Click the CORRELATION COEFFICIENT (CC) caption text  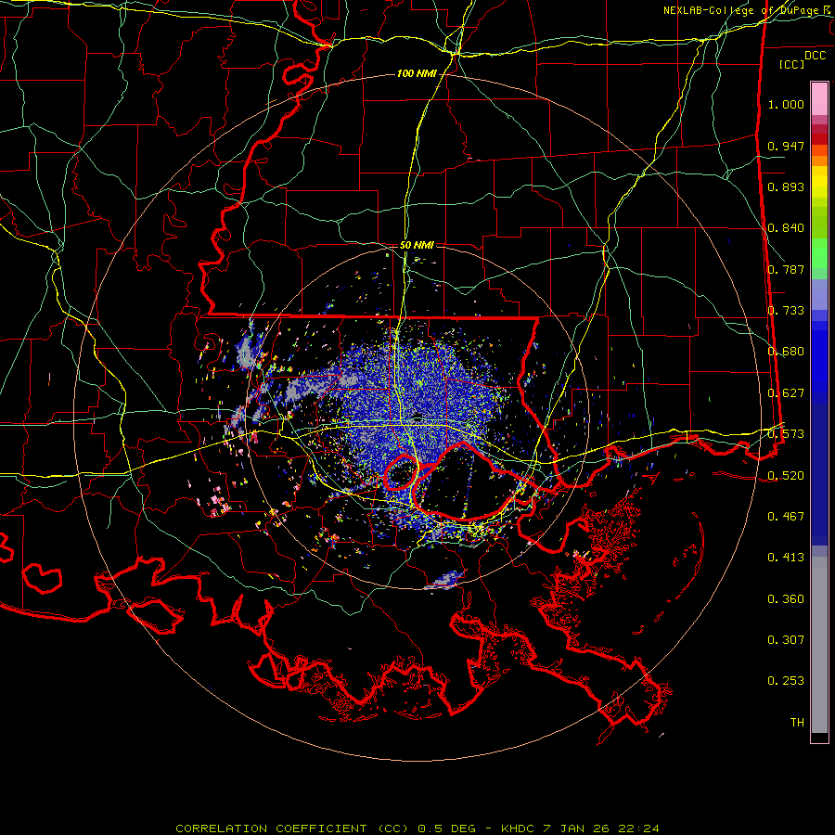(292, 829)
